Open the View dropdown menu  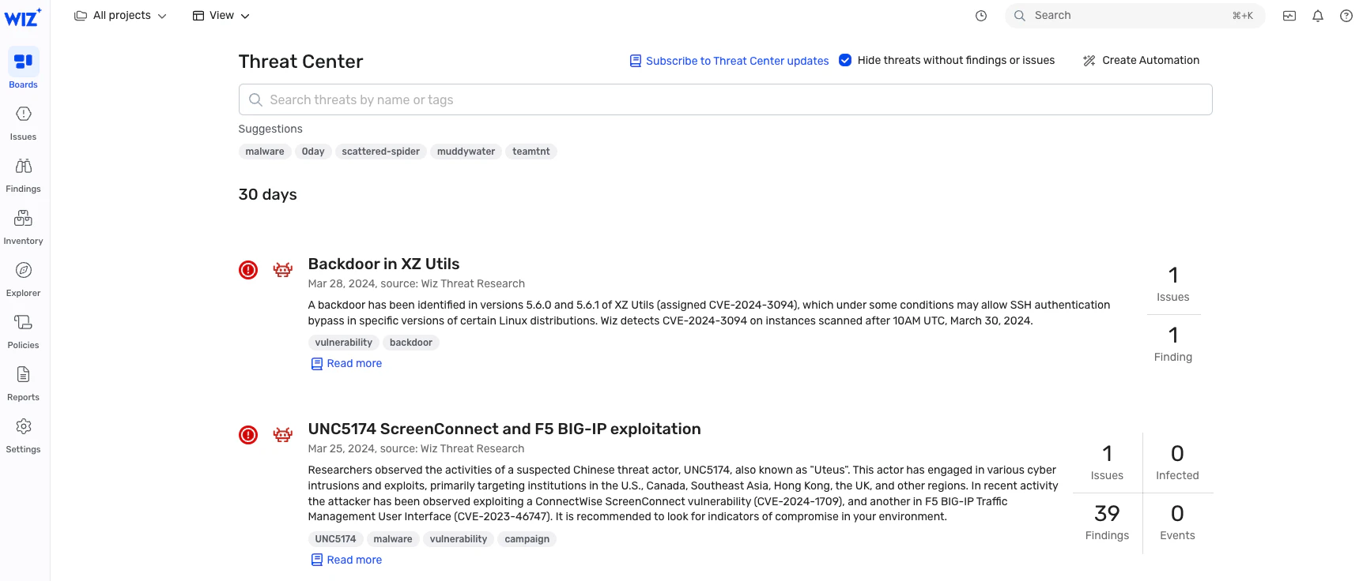point(221,16)
